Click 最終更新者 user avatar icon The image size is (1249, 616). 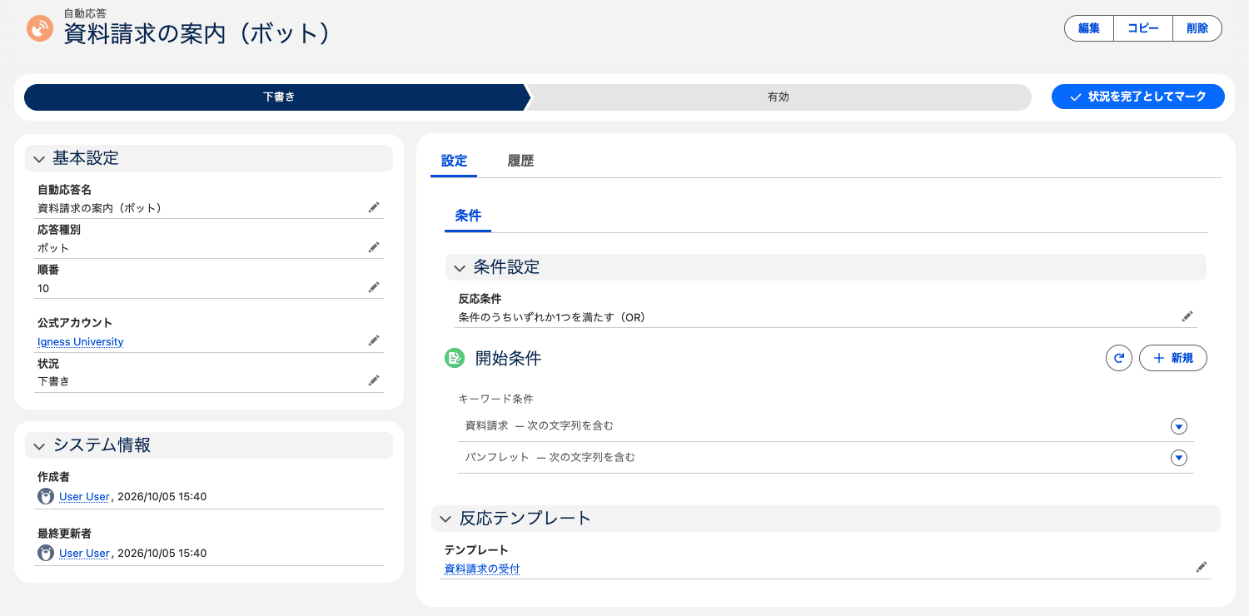(x=46, y=553)
